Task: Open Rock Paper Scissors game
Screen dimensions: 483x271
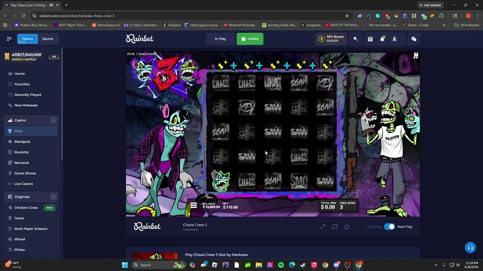Action: (31, 229)
